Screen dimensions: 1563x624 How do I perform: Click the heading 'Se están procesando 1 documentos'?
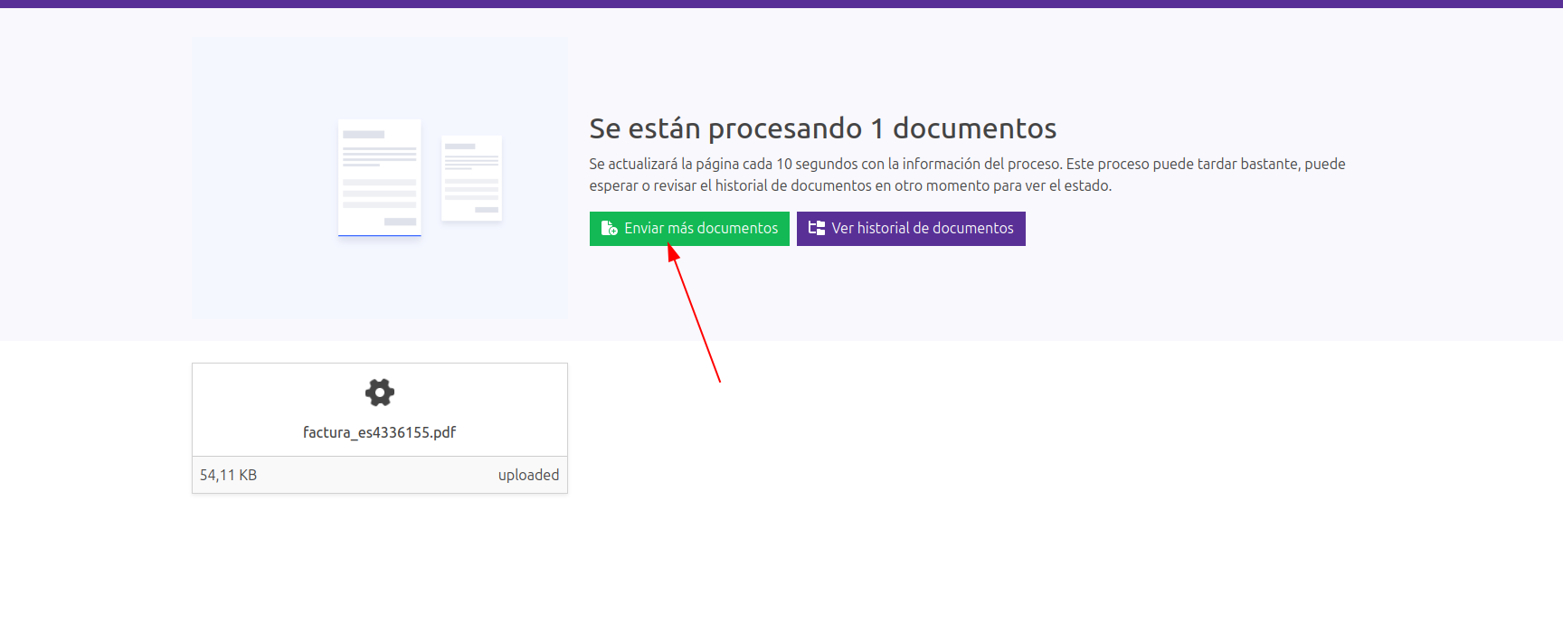pyautogui.click(x=822, y=128)
